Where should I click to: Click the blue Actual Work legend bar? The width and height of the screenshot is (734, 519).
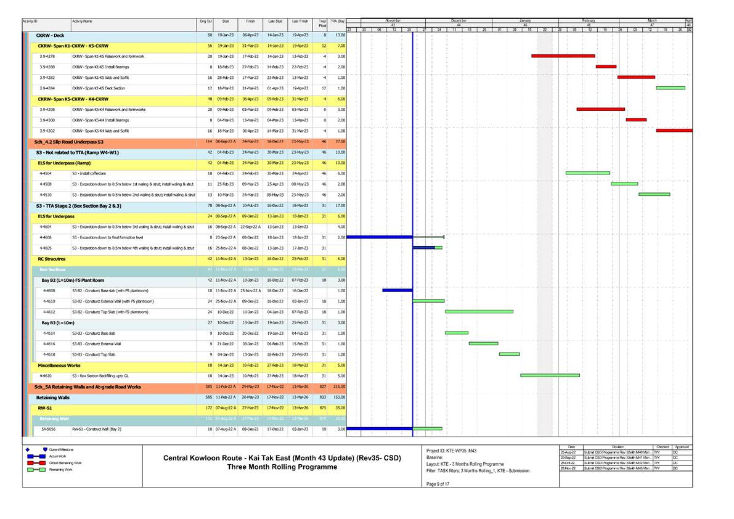click(x=35, y=456)
